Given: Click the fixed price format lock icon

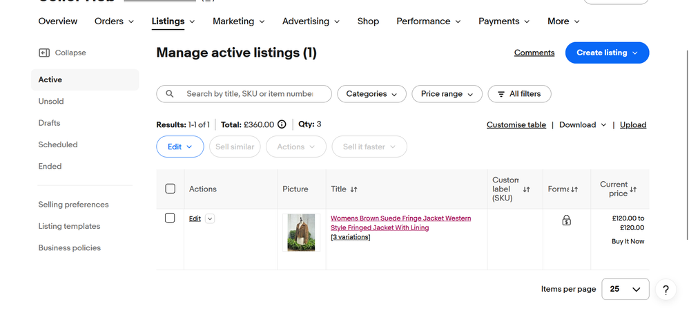Looking at the screenshot, I should pyautogui.click(x=566, y=221).
